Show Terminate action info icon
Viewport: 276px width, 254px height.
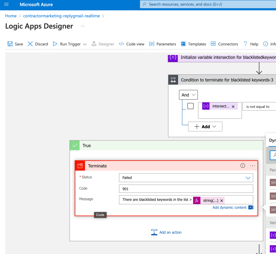pos(243,165)
